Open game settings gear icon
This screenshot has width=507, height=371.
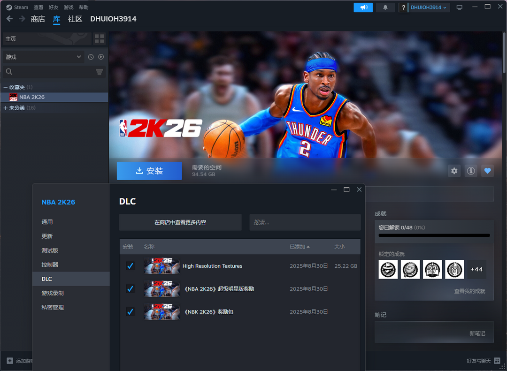tap(454, 171)
